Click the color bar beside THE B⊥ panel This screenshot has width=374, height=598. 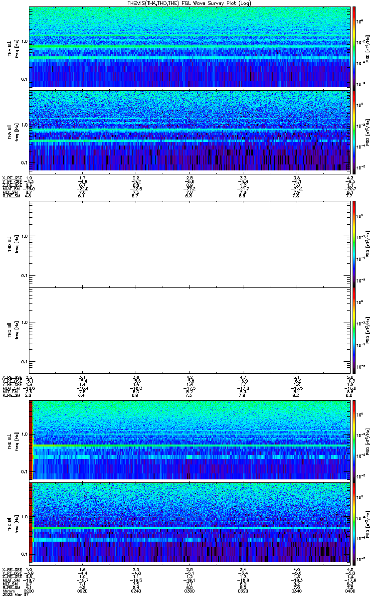point(354,440)
